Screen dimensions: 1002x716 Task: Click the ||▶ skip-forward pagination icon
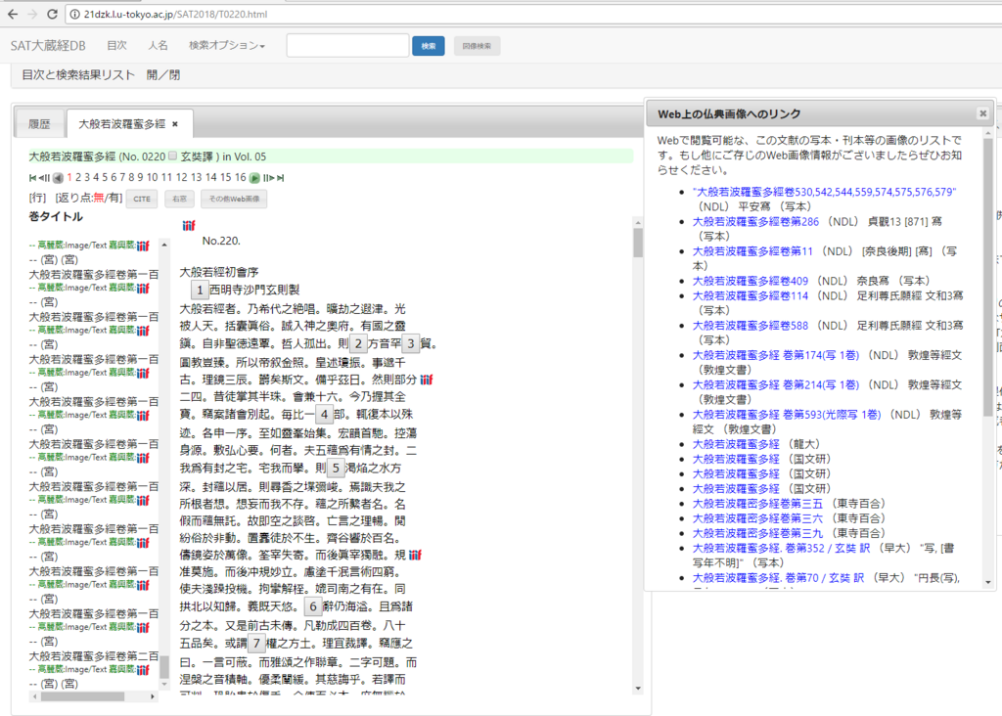(268, 178)
